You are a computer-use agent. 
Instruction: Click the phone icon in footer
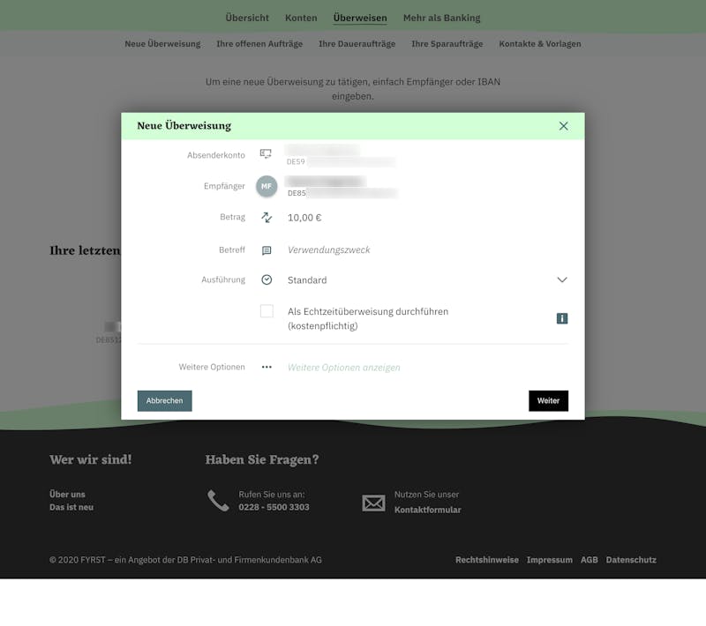pyautogui.click(x=218, y=501)
